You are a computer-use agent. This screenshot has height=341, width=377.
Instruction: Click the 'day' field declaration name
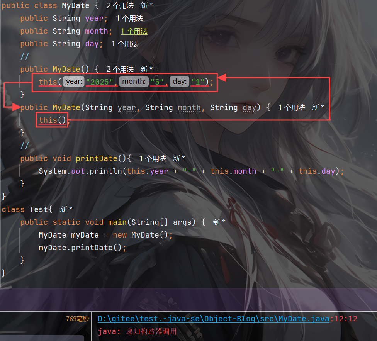92,44
